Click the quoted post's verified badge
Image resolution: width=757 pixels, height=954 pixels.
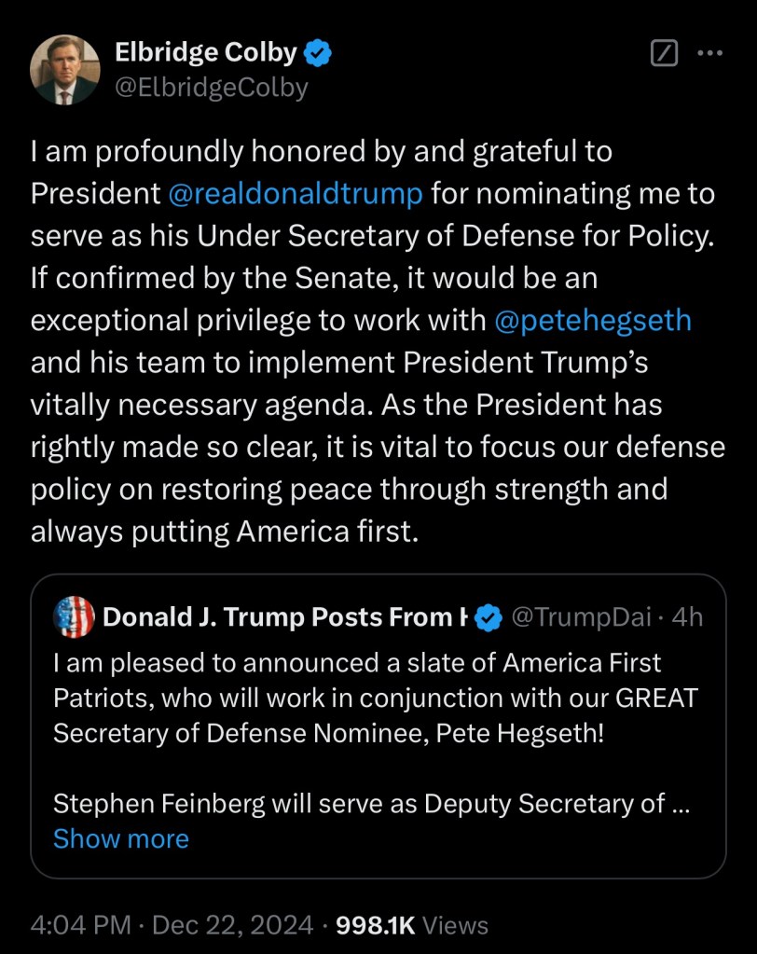point(489,617)
